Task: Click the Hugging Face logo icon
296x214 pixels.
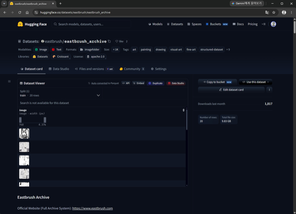Action: (x=20, y=24)
